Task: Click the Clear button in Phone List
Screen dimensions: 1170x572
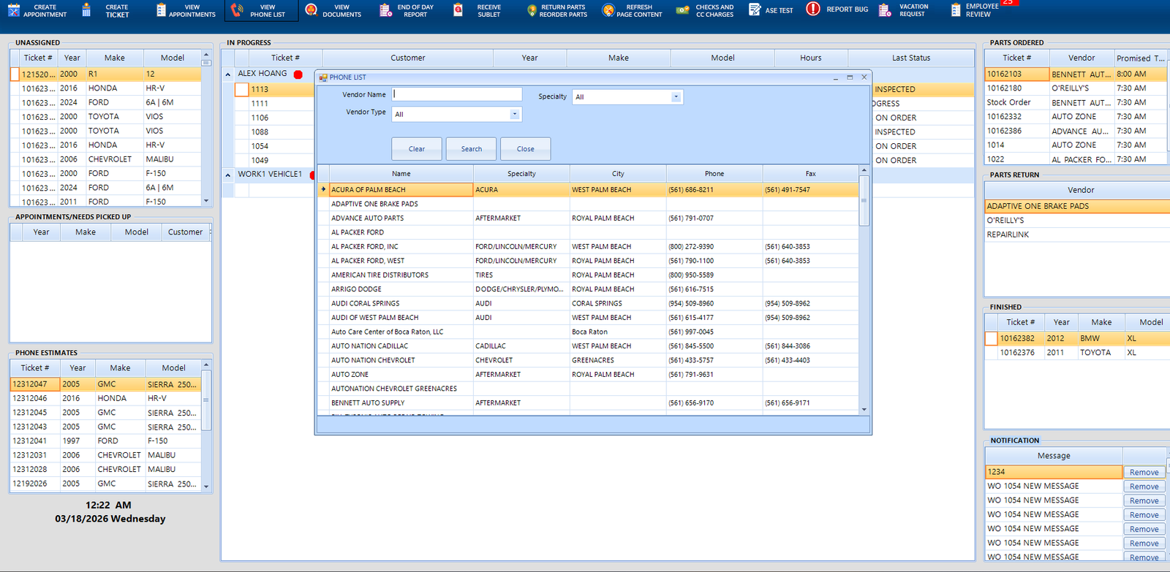Action: (x=417, y=149)
